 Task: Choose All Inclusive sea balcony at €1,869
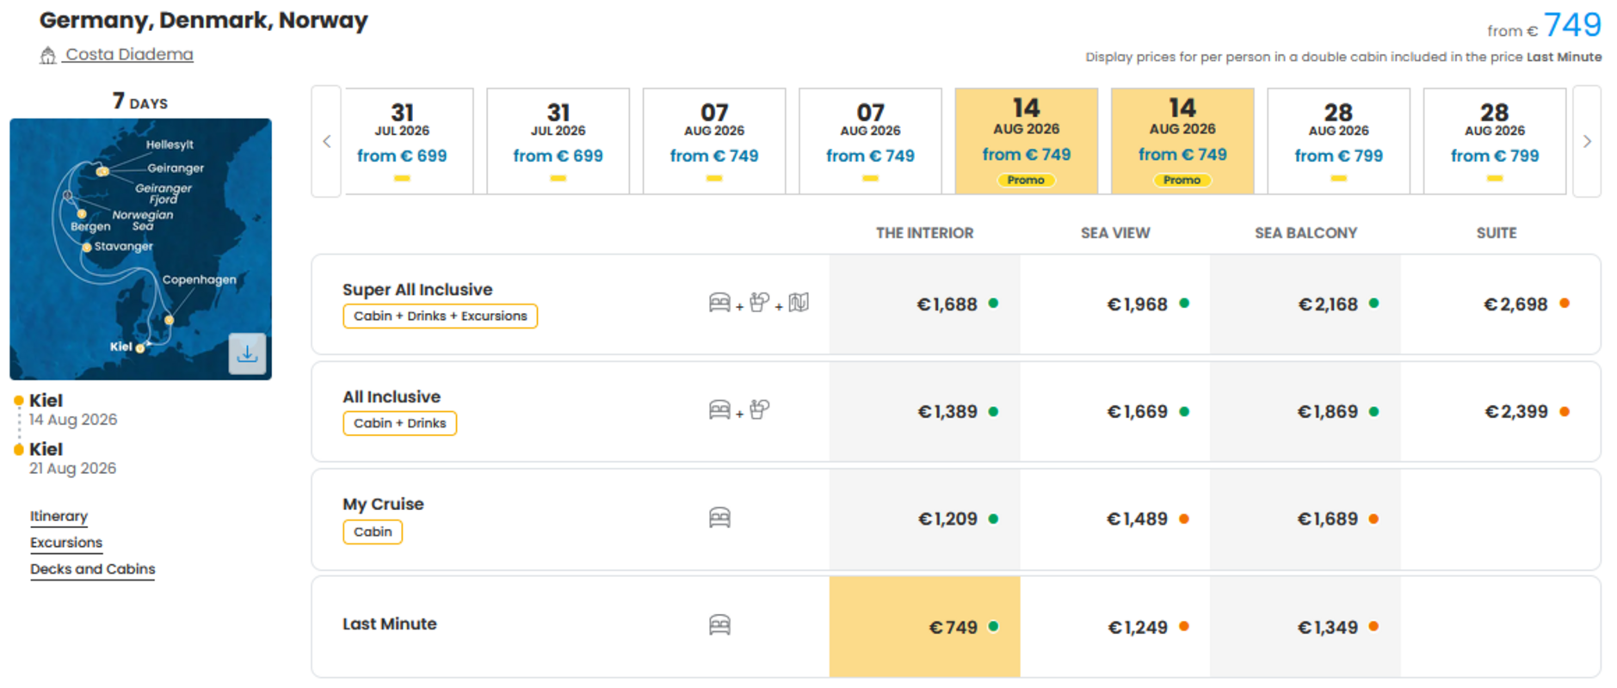[x=1305, y=411]
